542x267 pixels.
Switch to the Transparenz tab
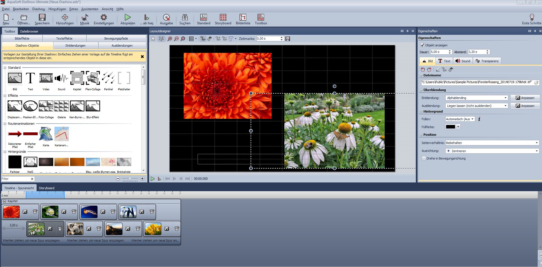click(x=487, y=61)
